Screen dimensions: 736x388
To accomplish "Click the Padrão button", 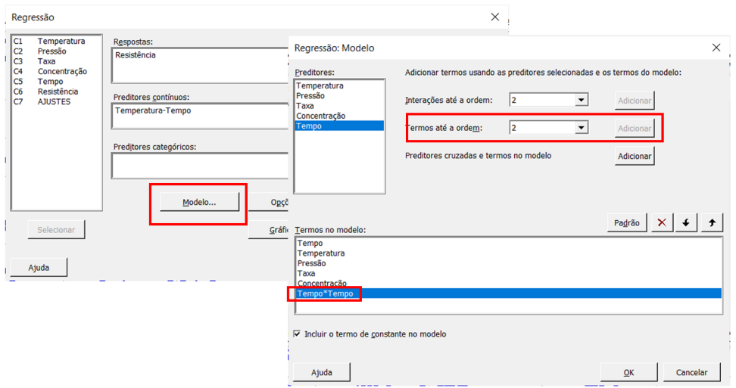I will [627, 222].
